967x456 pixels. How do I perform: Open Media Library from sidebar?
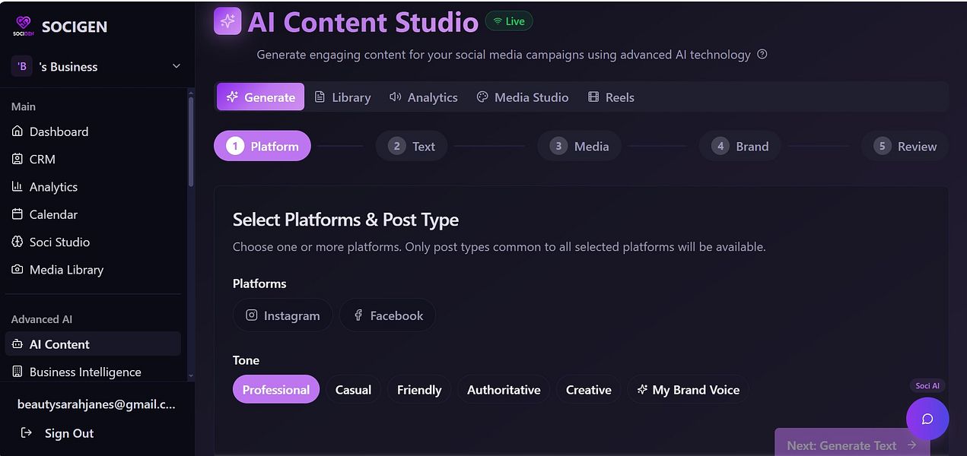pos(93,269)
